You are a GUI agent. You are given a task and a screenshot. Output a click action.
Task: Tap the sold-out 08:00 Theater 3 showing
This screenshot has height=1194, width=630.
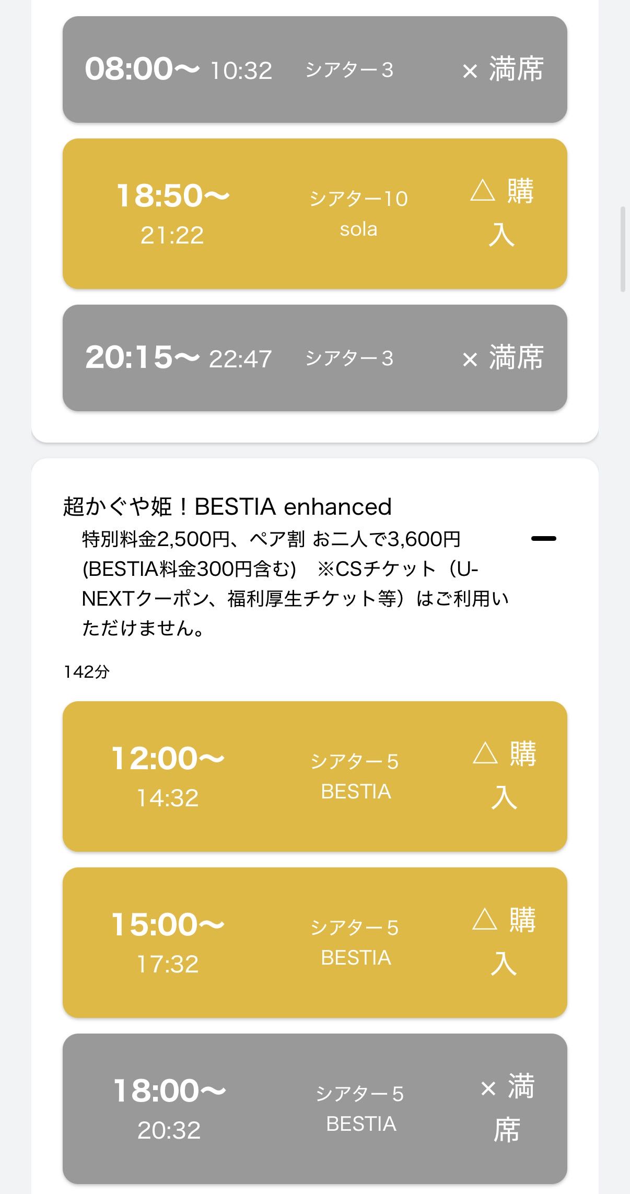(x=314, y=69)
